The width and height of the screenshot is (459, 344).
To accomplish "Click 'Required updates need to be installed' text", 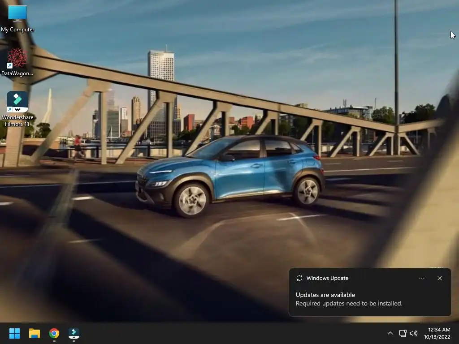I will (349, 303).
